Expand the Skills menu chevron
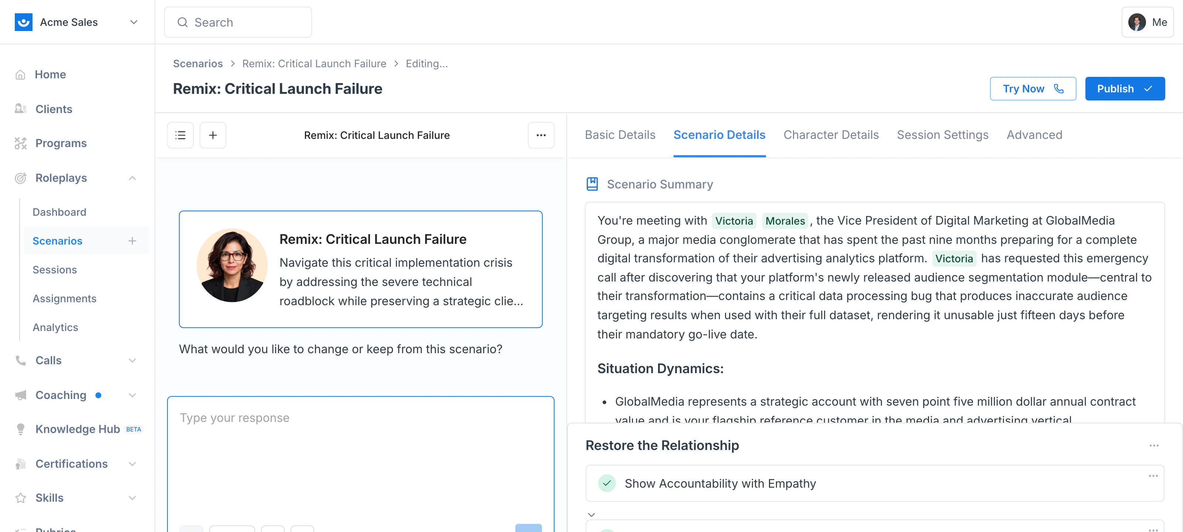This screenshot has height=532, width=1183. tap(132, 498)
